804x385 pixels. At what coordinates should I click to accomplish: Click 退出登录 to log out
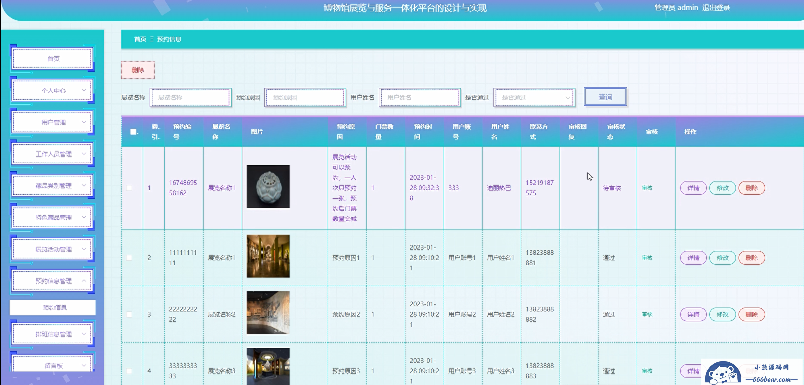[716, 8]
